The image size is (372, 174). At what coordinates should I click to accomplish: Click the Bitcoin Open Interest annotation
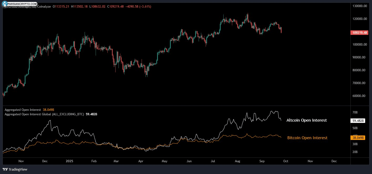tap(307, 138)
